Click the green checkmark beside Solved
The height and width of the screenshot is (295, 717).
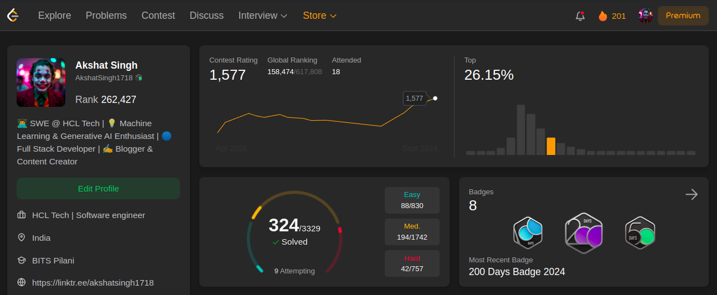coord(276,242)
